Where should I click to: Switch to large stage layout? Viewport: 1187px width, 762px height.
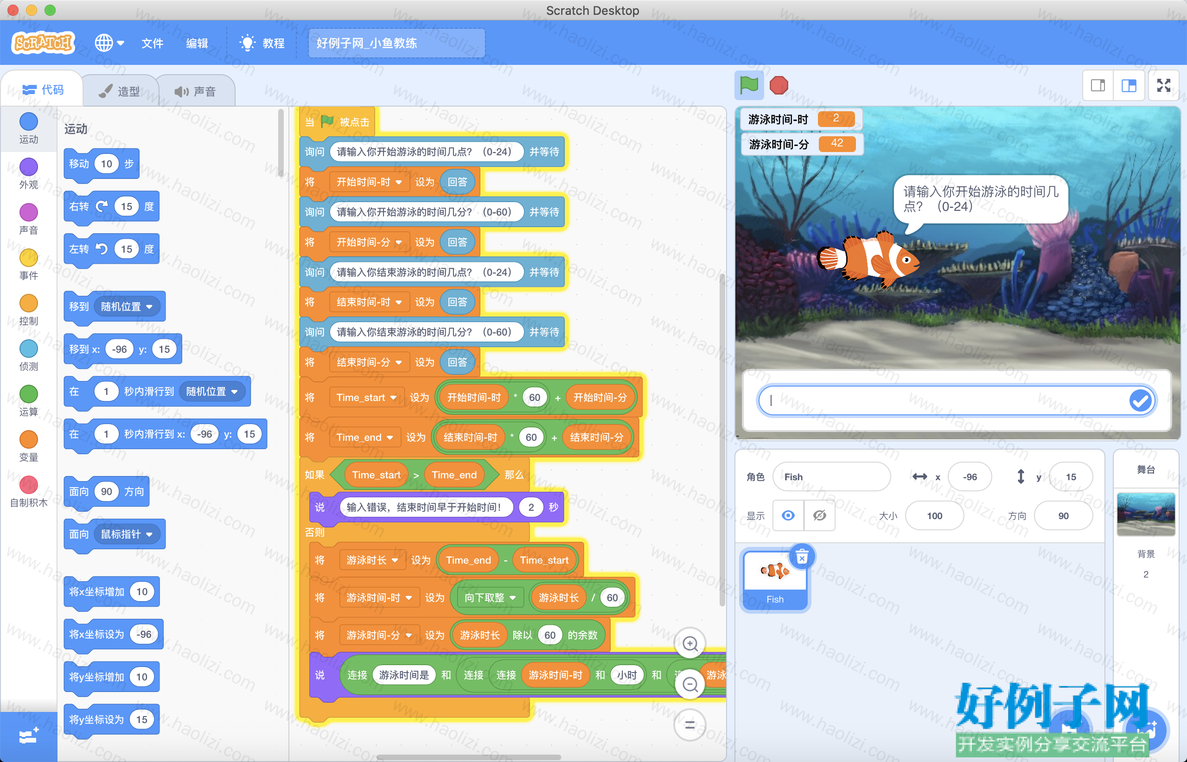pos(1129,86)
